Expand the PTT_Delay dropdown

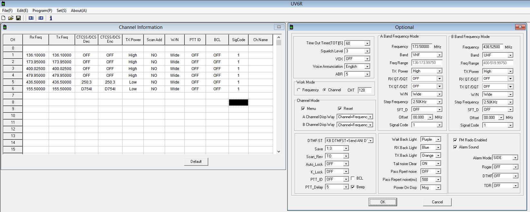click(x=346, y=187)
